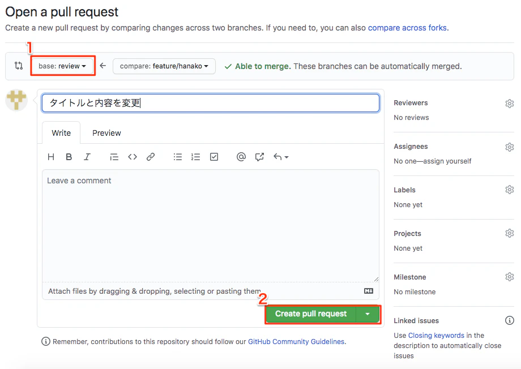Click the Linked issues heading text
Screen dimensions: 521x369
click(x=416, y=321)
